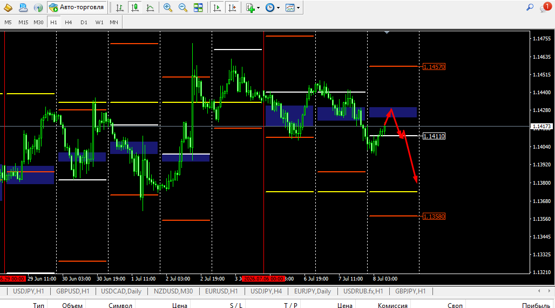555x308 pixels.
Task: Select the M5 timeframe
Action: tap(8, 22)
